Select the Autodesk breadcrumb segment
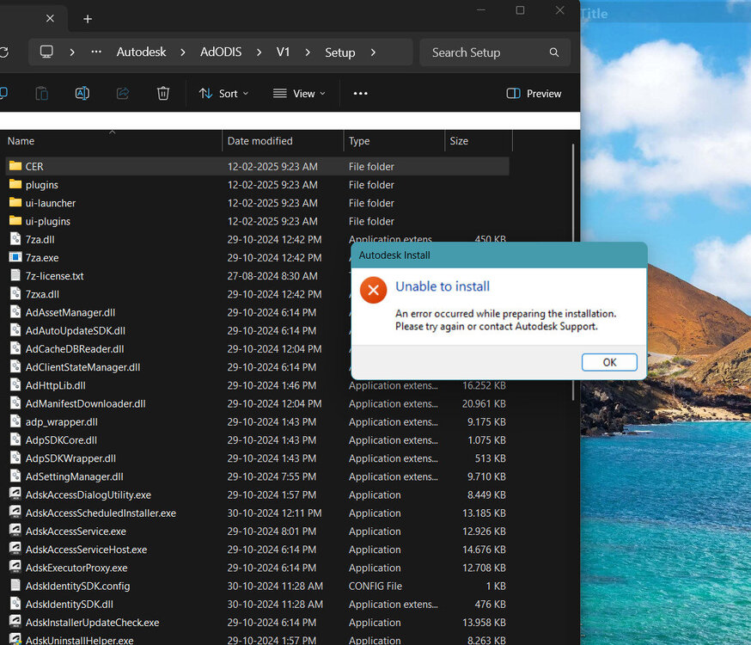 [141, 52]
